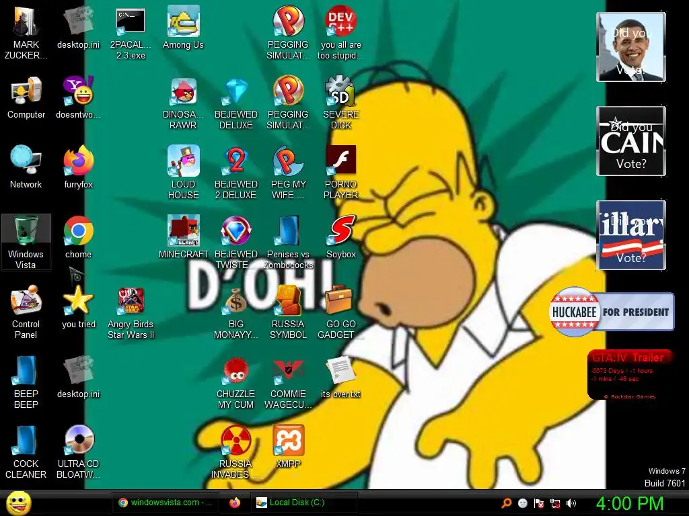This screenshot has width=689, height=516.
Task: Click the GTA:IV Trailer countdown gadget
Action: (x=630, y=375)
